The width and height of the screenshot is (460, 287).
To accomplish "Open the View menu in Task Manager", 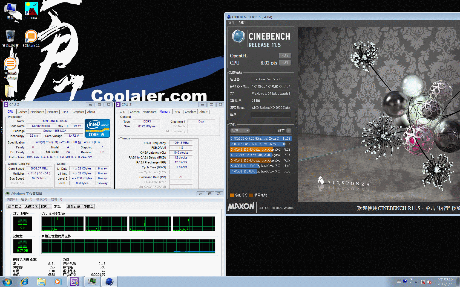I will pyautogui.click(x=42, y=199).
